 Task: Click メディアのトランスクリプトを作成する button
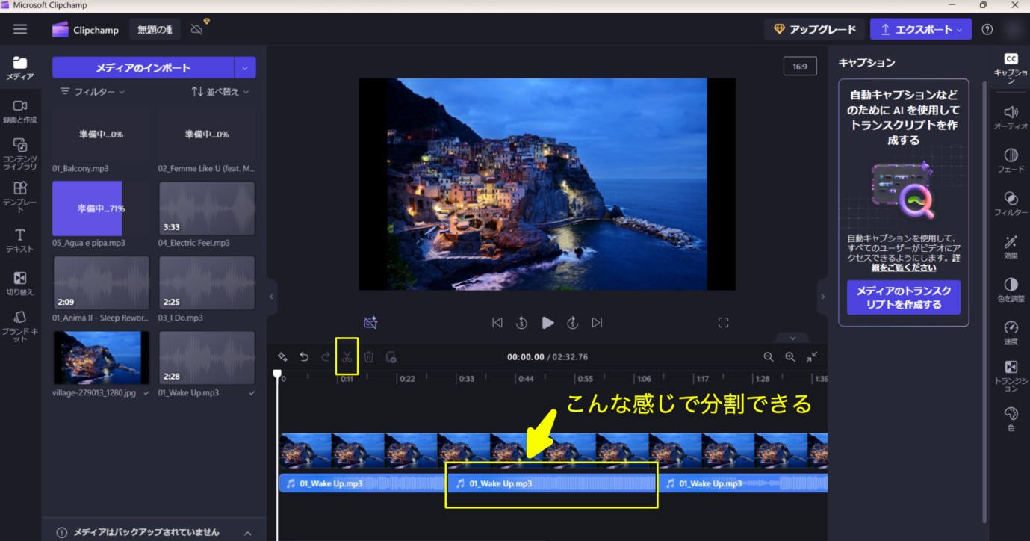pyautogui.click(x=903, y=297)
